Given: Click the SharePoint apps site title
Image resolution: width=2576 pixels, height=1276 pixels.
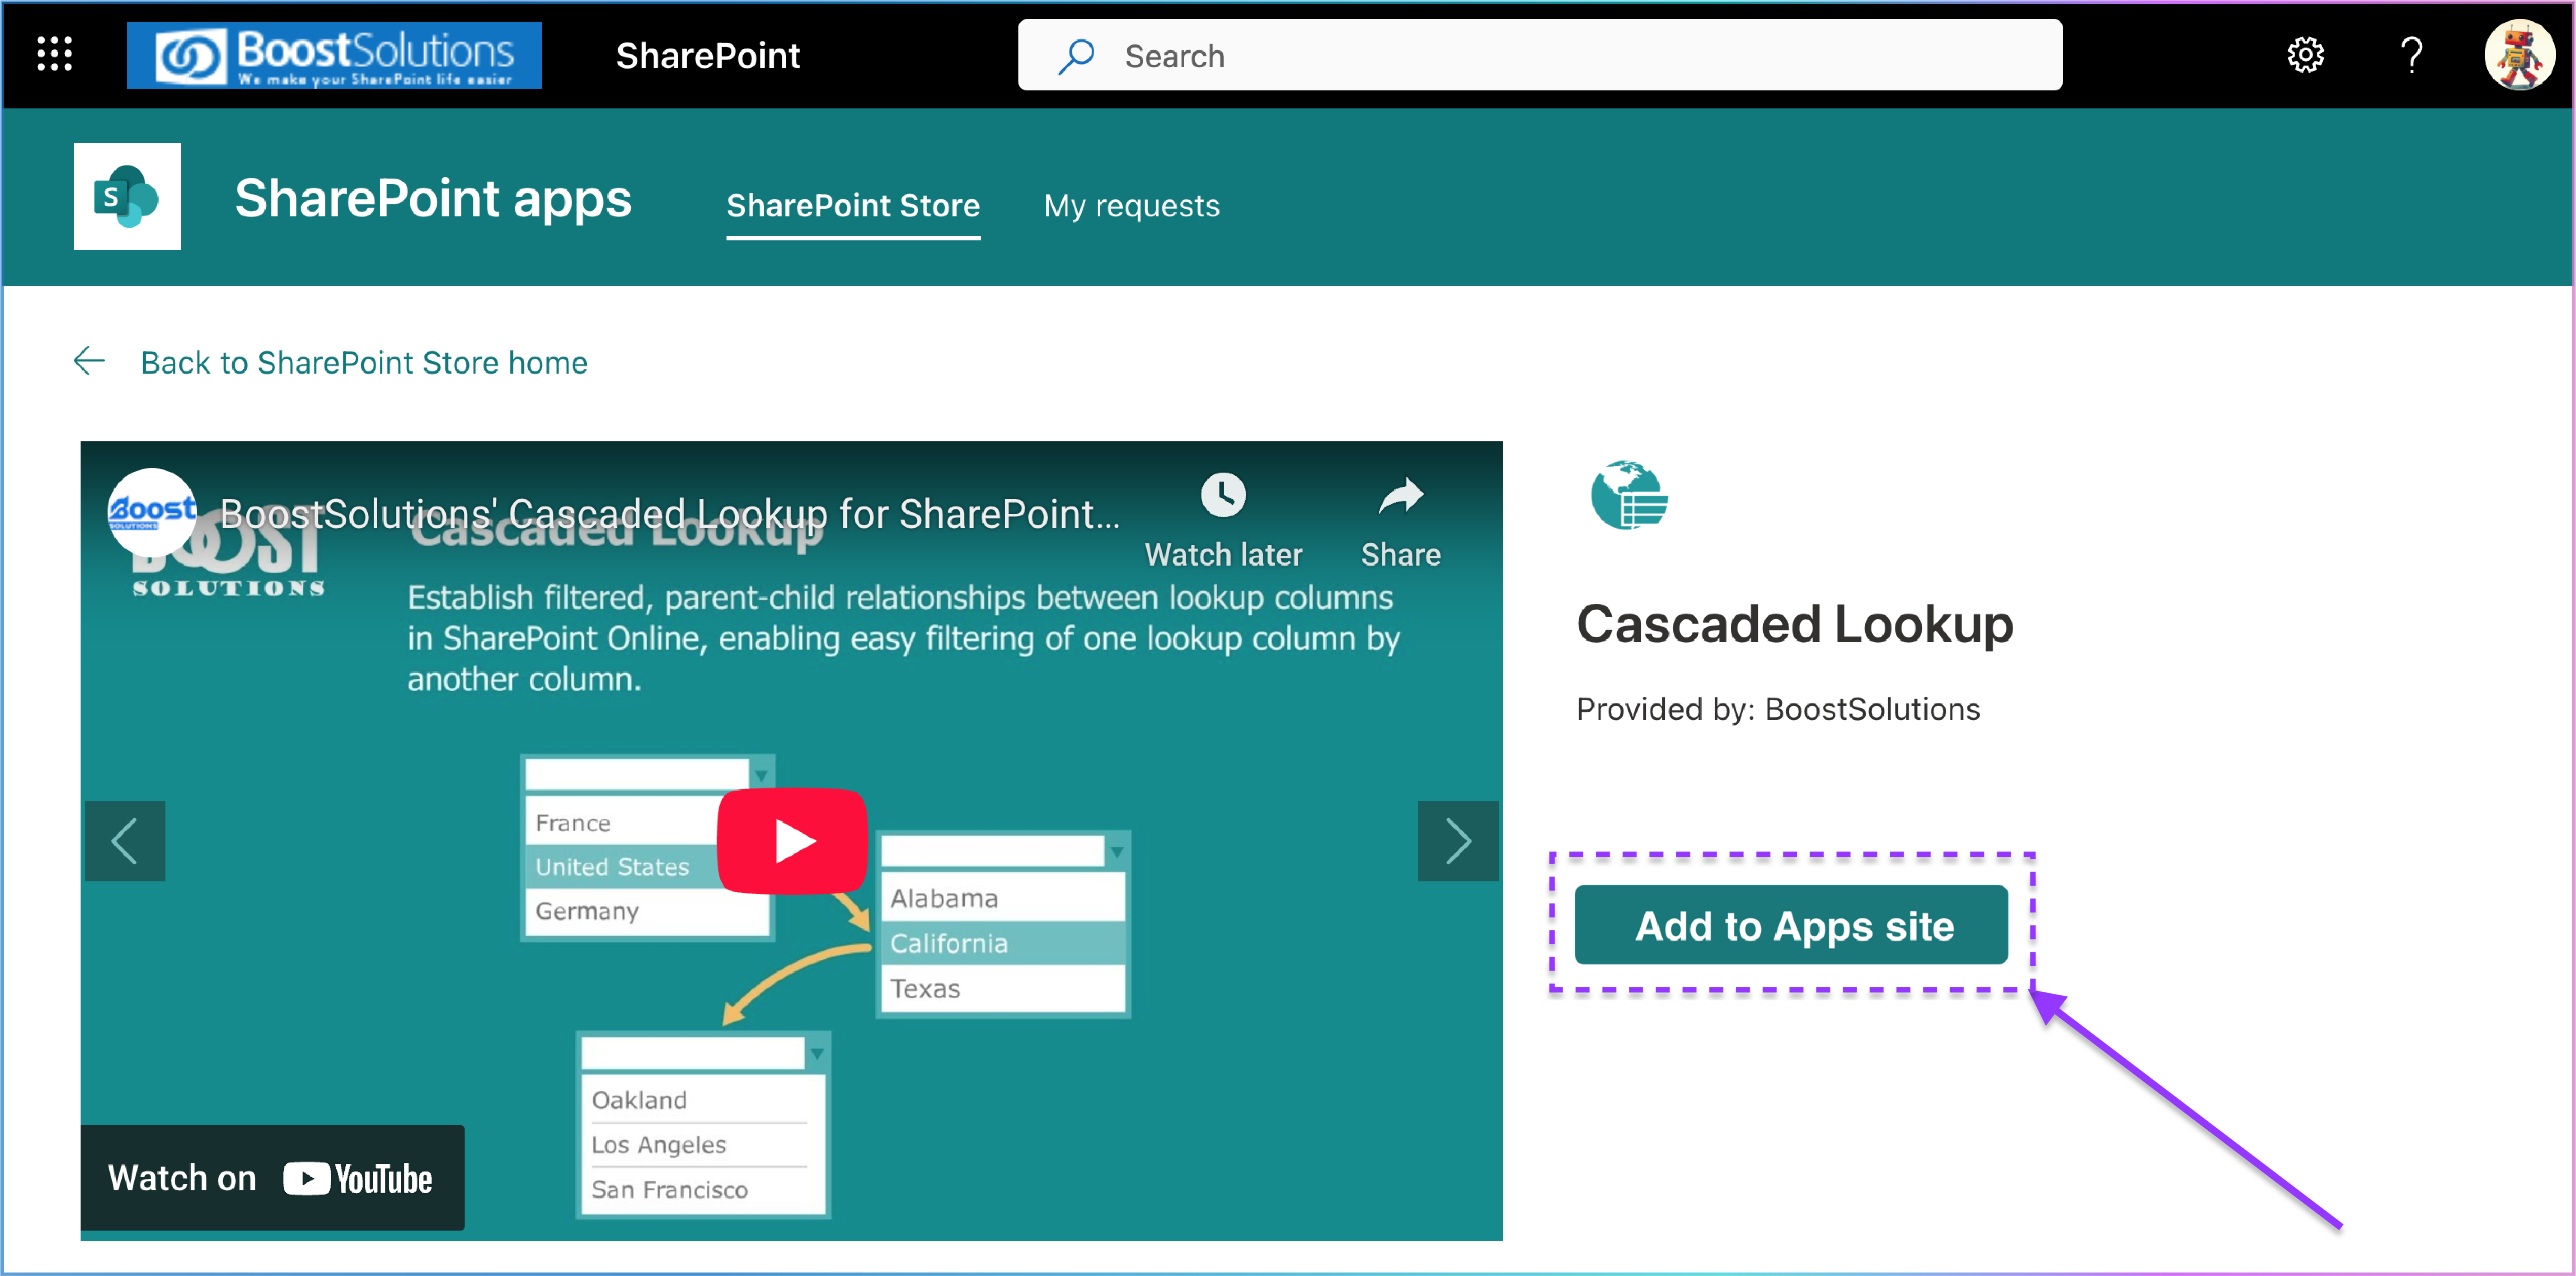Looking at the screenshot, I should point(433,198).
